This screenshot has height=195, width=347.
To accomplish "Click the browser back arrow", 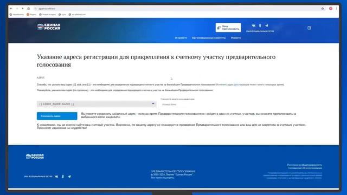I will tap(11, 9).
